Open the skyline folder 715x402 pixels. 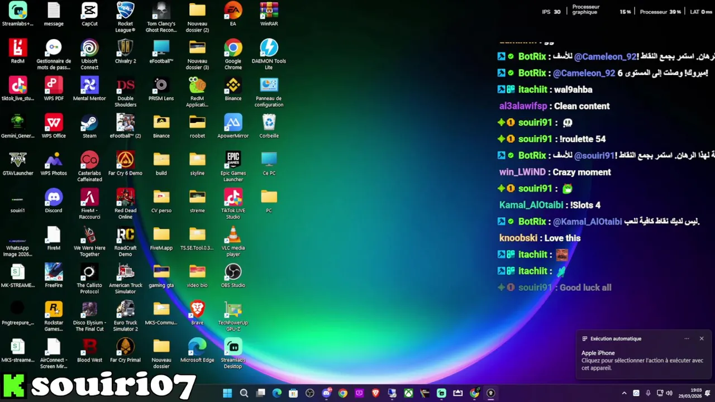tap(197, 164)
